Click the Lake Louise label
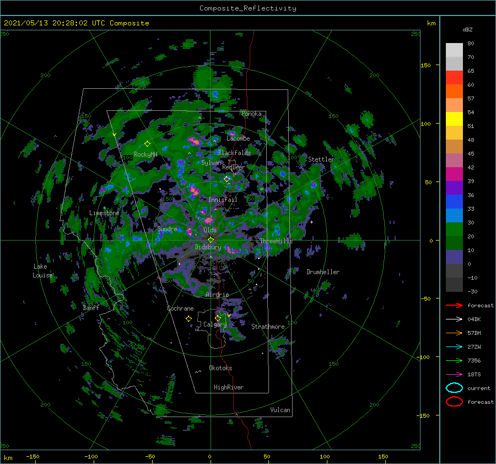This screenshot has width=496, height=464. pyautogui.click(x=42, y=271)
